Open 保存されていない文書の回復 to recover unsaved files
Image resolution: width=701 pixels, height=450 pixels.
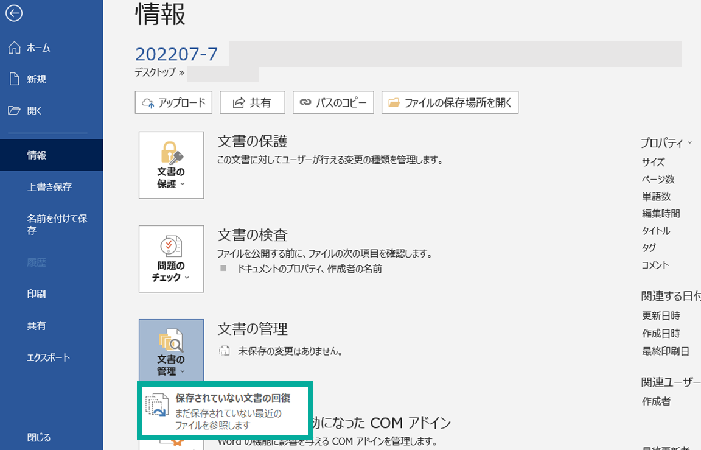(x=225, y=408)
